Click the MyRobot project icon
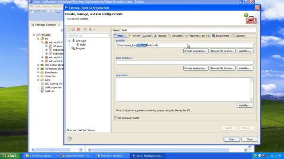 [38, 35]
